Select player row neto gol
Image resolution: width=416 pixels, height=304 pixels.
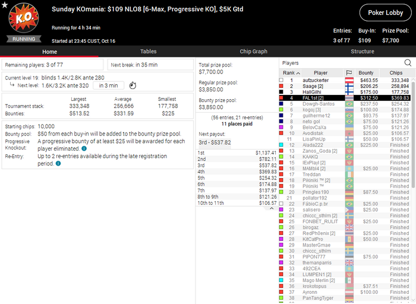coord(345,121)
